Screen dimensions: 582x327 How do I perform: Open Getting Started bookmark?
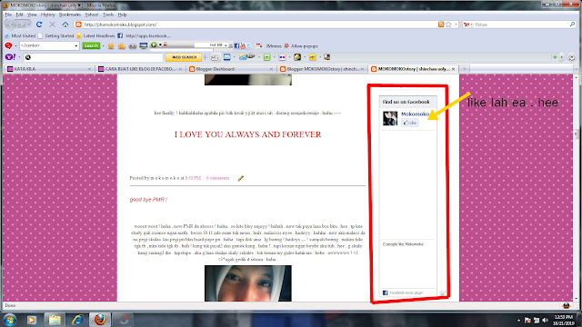click(x=55, y=36)
